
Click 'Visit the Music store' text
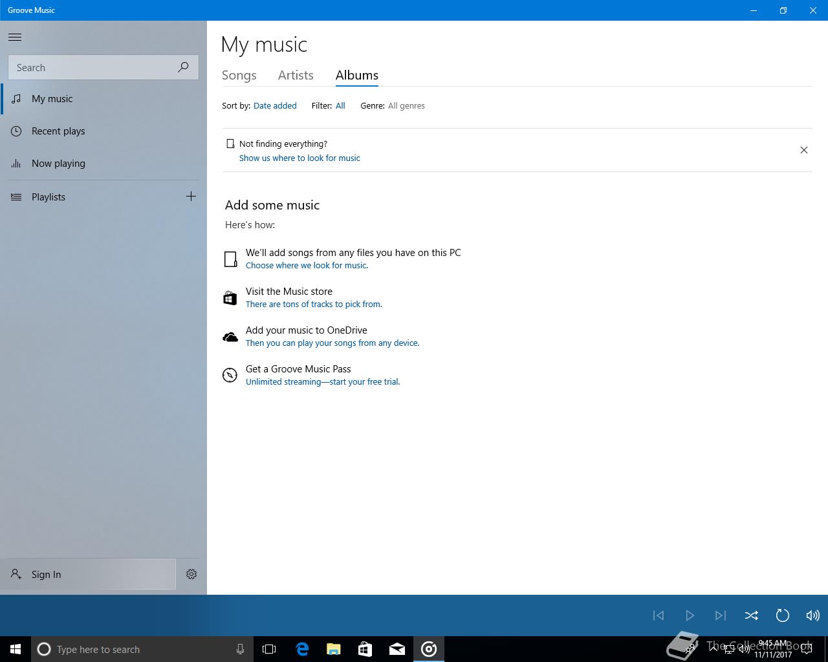pos(289,292)
